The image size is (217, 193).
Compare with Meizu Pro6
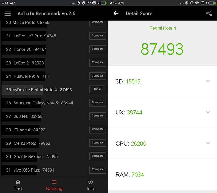(98, 23)
